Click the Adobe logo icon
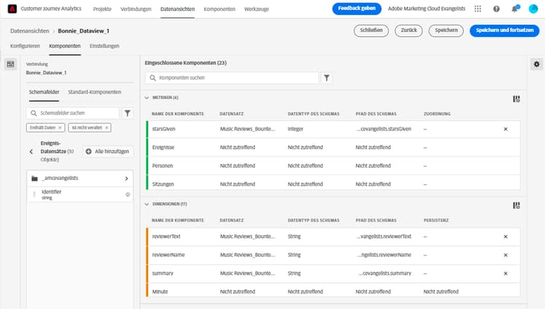The image size is (545, 309). (12, 9)
